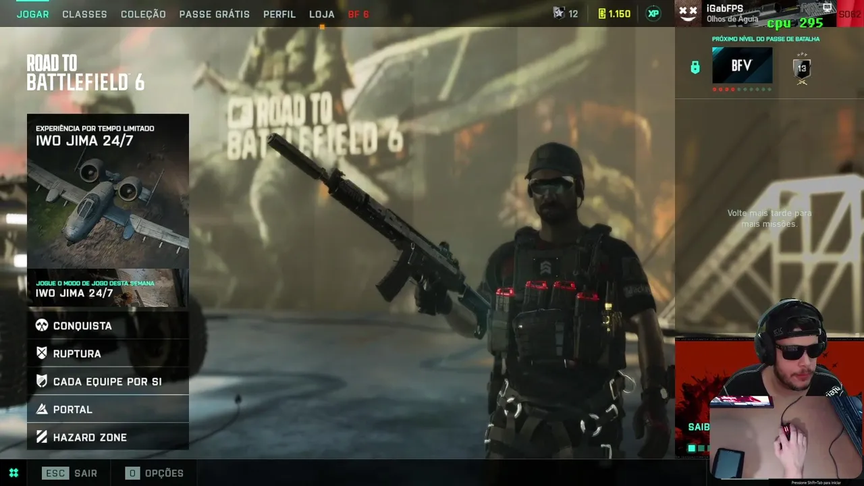Select the BF 6 tab
864x486 pixels.
[x=358, y=14]
